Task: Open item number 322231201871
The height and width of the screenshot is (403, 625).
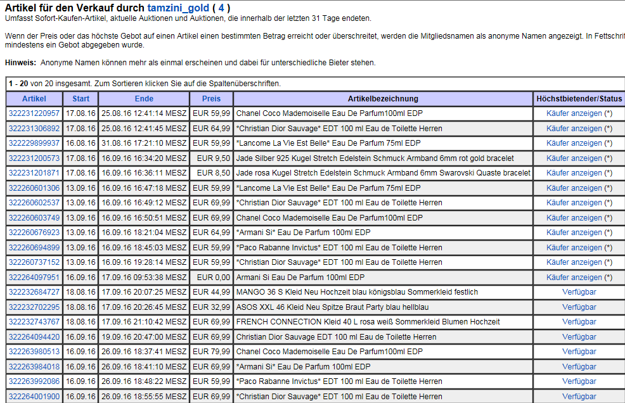Action: click(34, 173)
